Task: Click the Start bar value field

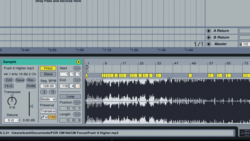Action: point(64,74)
